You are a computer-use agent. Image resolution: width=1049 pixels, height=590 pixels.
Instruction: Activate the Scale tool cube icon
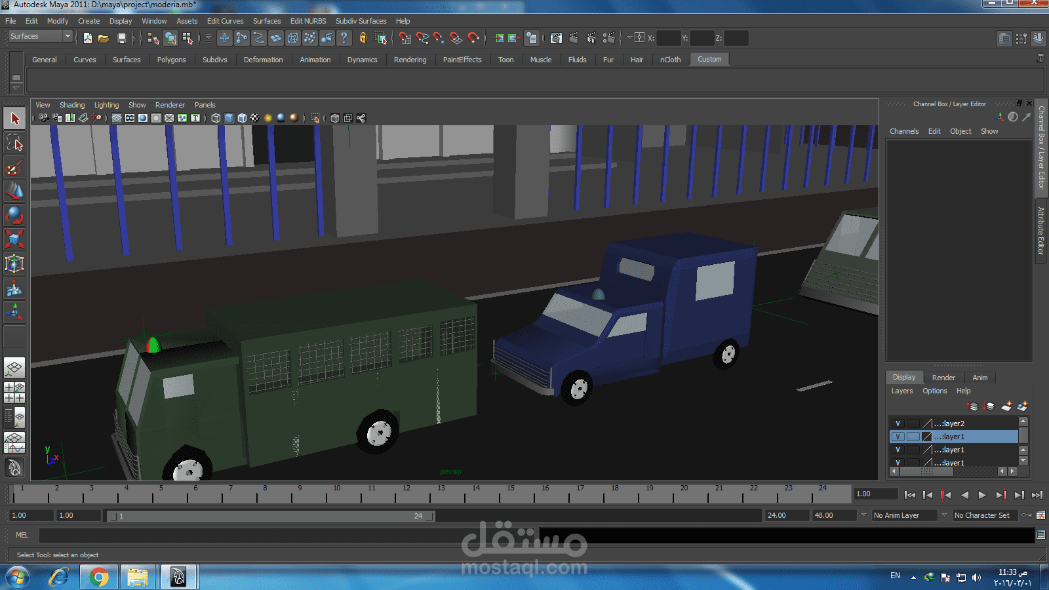(14, 239)
